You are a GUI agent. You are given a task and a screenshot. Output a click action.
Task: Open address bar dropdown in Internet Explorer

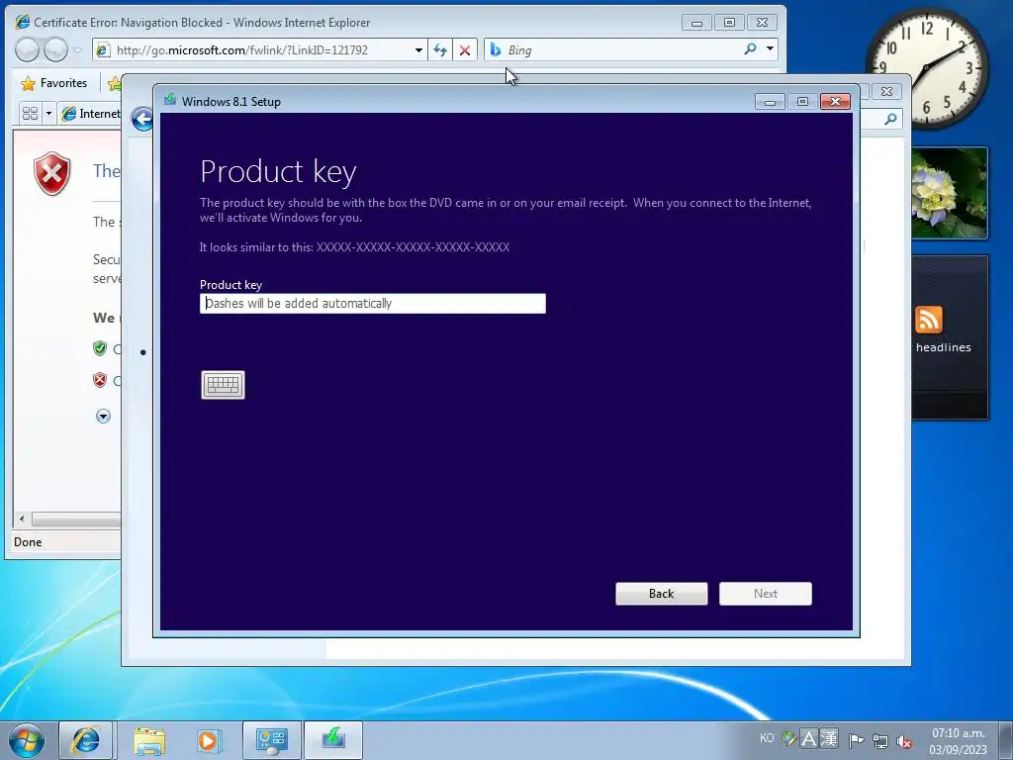(418, 50)
